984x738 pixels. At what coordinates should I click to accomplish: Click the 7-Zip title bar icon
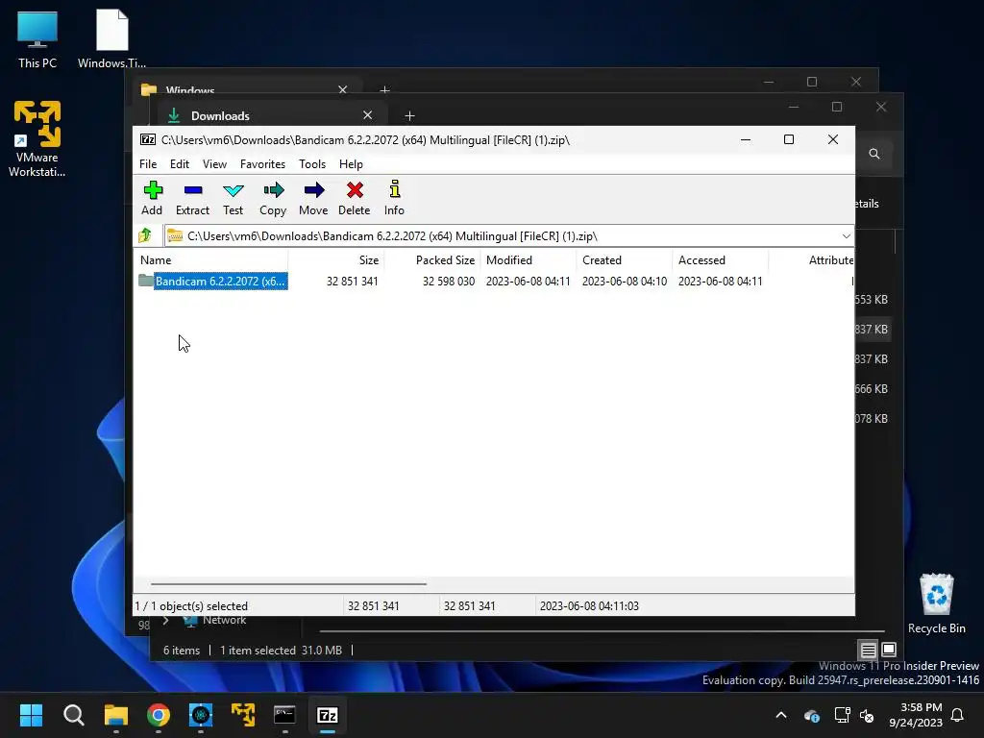148,140
